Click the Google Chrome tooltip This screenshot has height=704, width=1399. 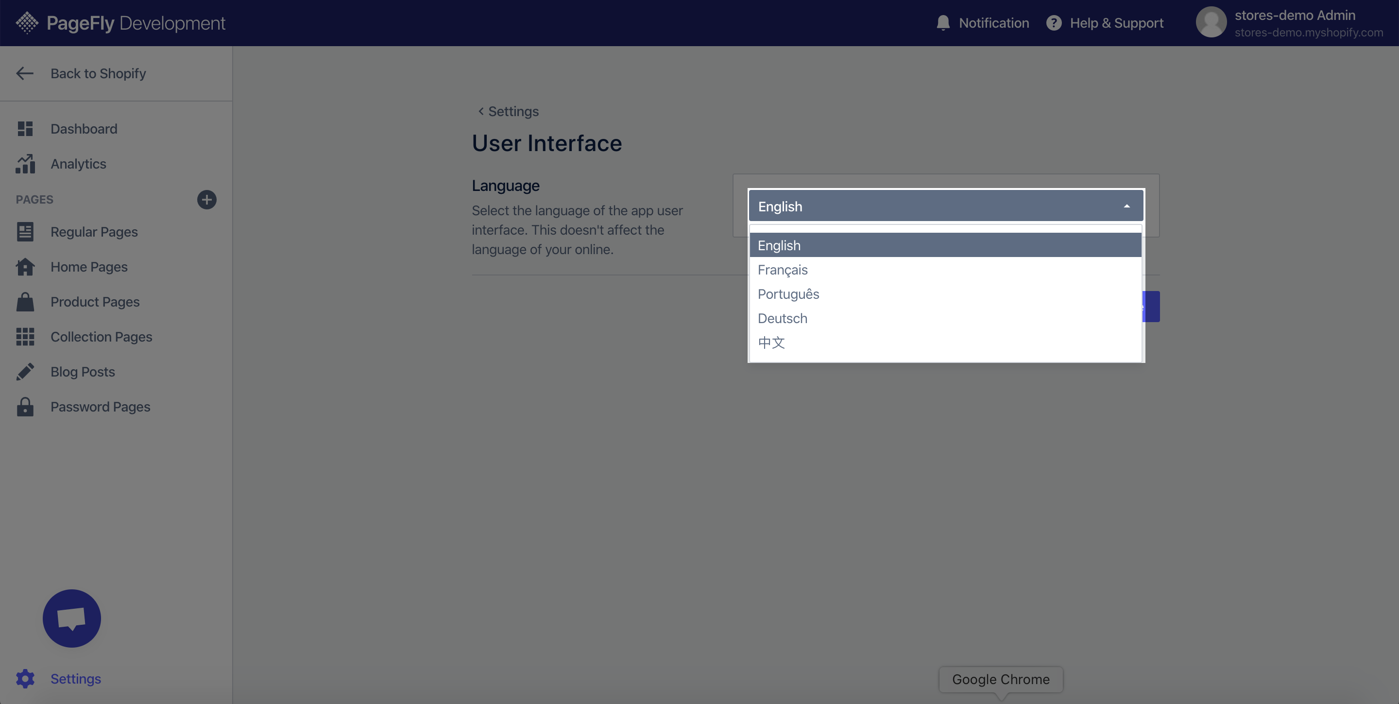pos(1000,679)
